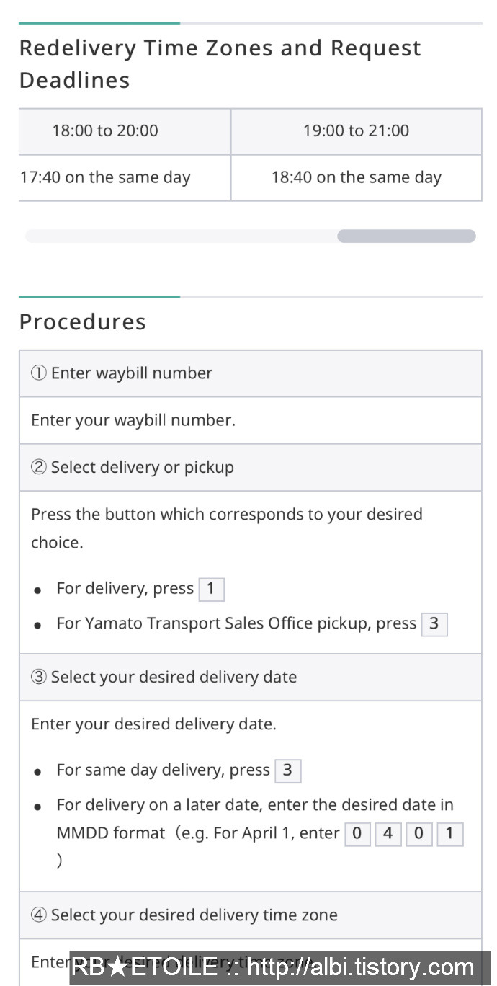Click the 0 key directly before the 4 key
The image size is (497, 986).
(x=357, y=834)
